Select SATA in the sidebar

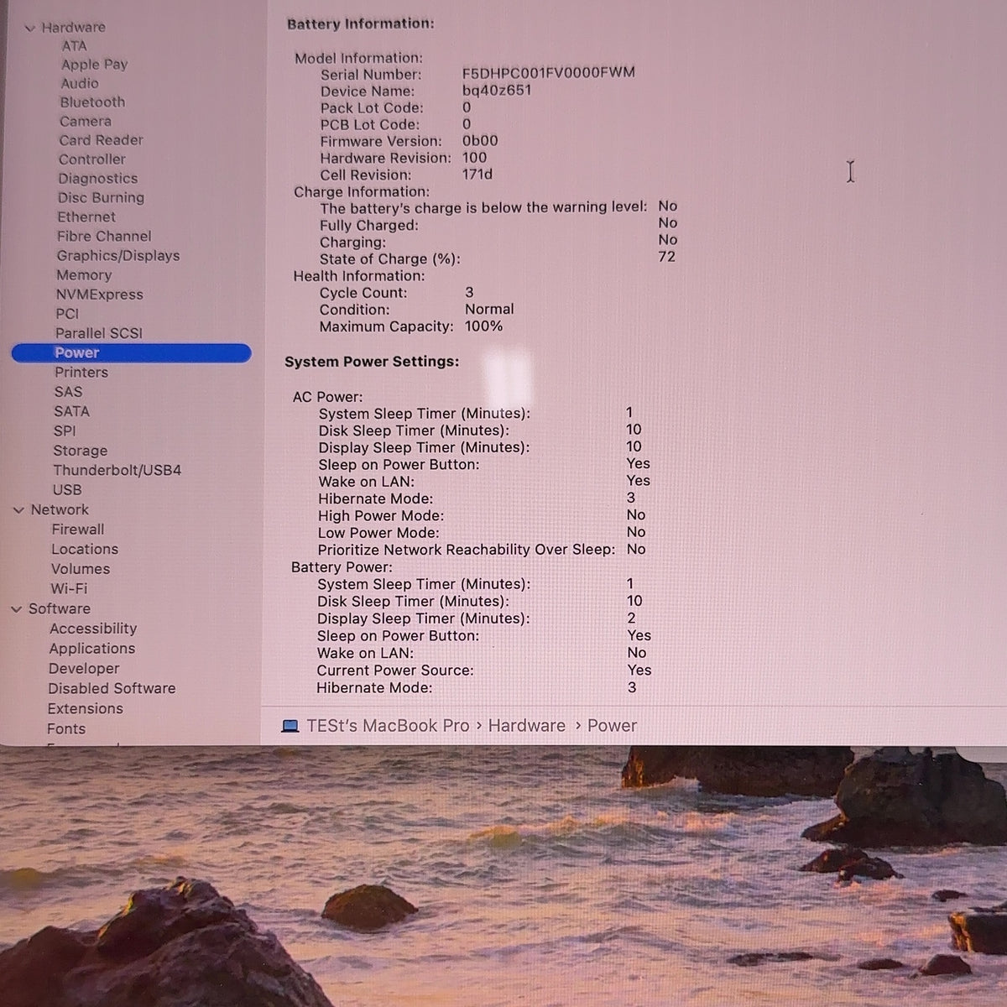coord(71,412)
